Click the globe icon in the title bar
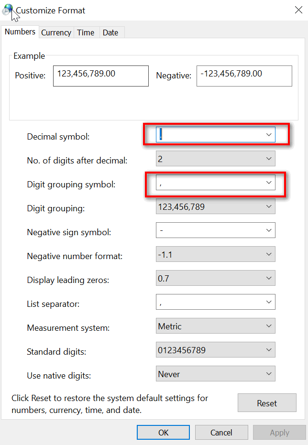This screenshot has width=308, height=445. pos(8,10)
